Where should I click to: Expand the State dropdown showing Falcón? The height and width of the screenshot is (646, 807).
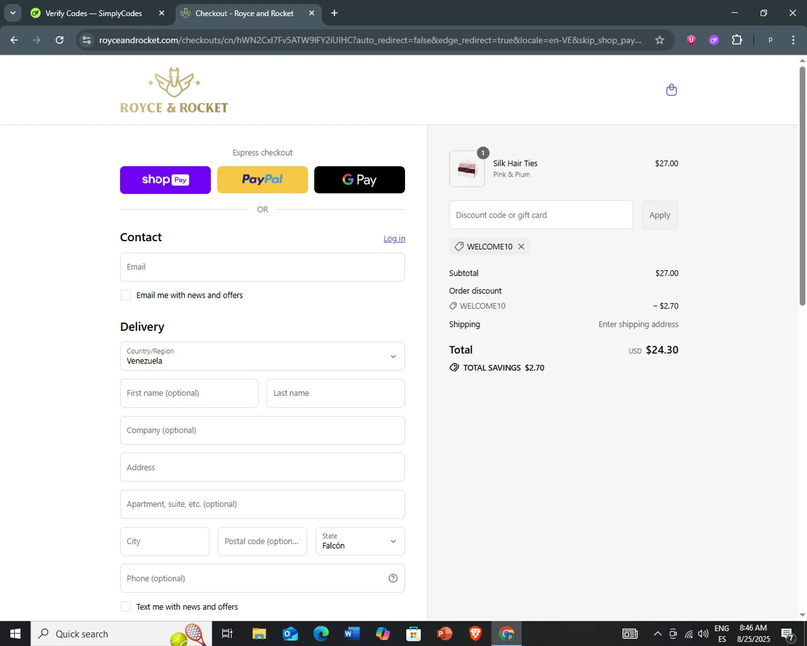360,541
